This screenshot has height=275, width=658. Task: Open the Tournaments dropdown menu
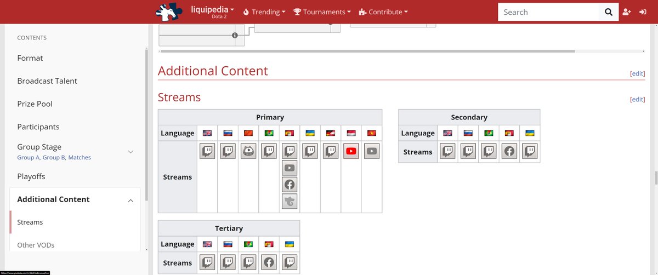tap(322, 12)
